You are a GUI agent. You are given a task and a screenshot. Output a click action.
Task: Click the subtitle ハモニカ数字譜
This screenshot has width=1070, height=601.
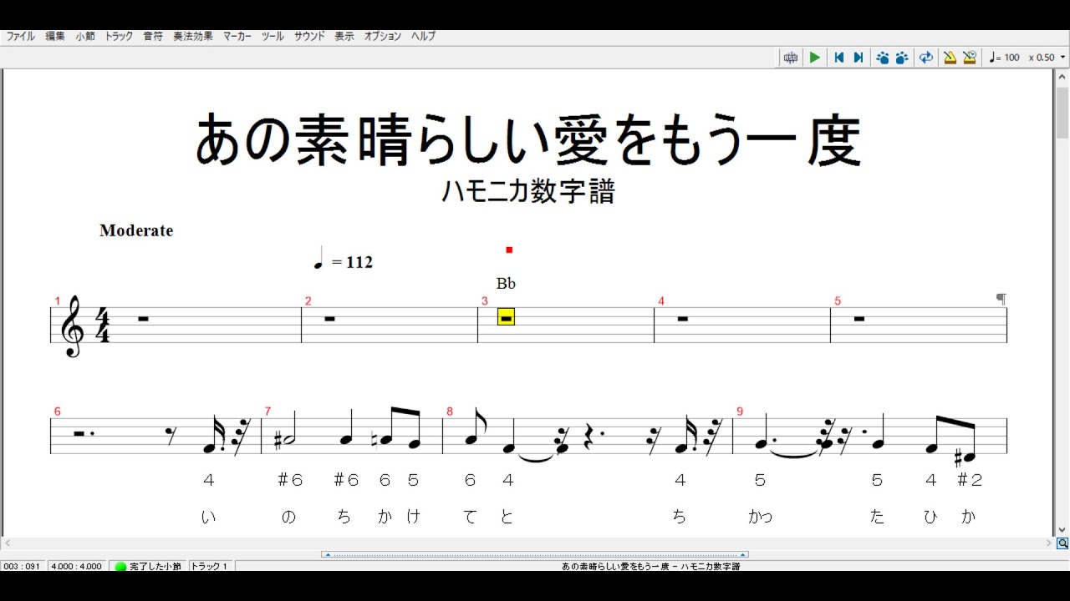(x=528, y=191)
